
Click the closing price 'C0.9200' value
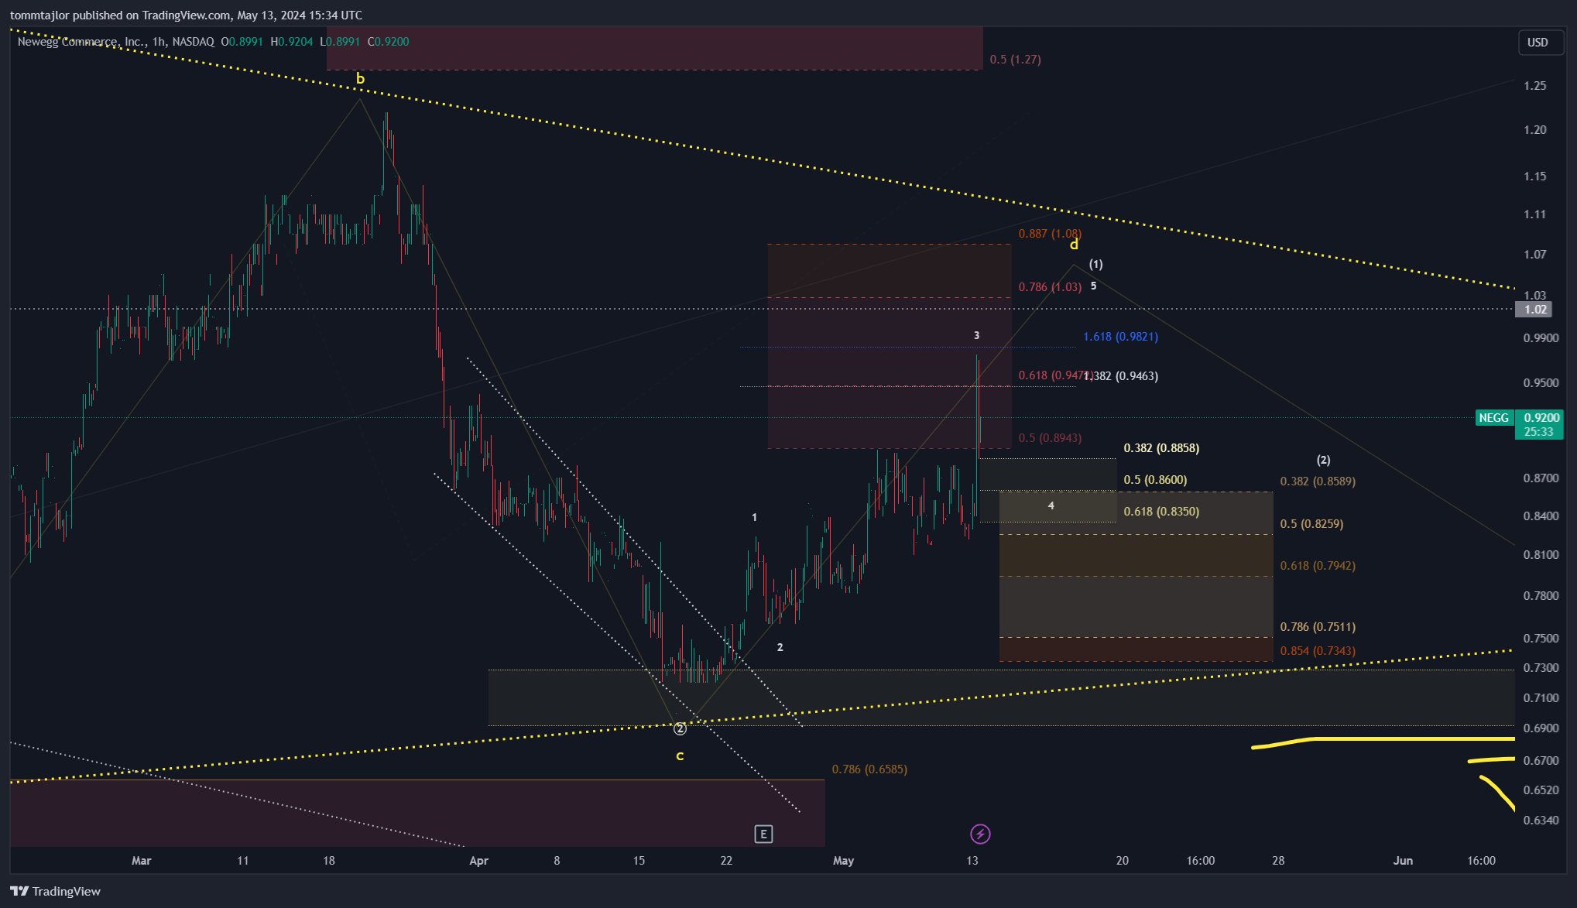[388, 42]
